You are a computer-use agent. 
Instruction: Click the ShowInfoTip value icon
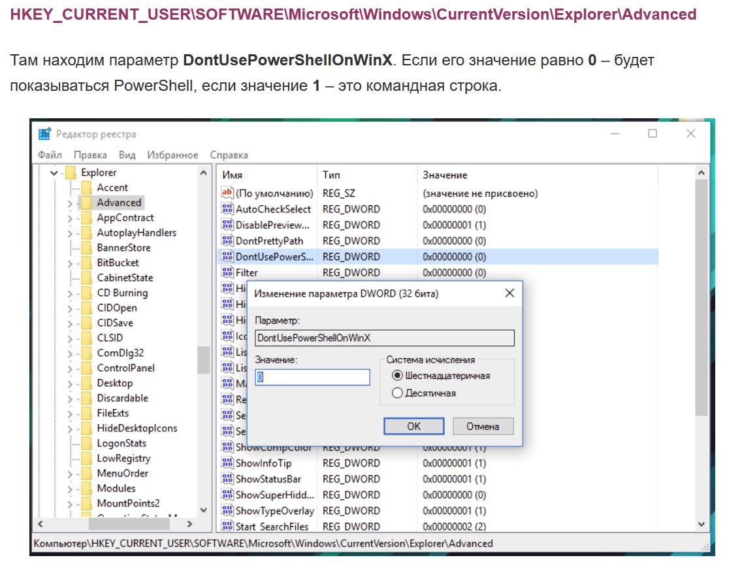pos(227,463)
